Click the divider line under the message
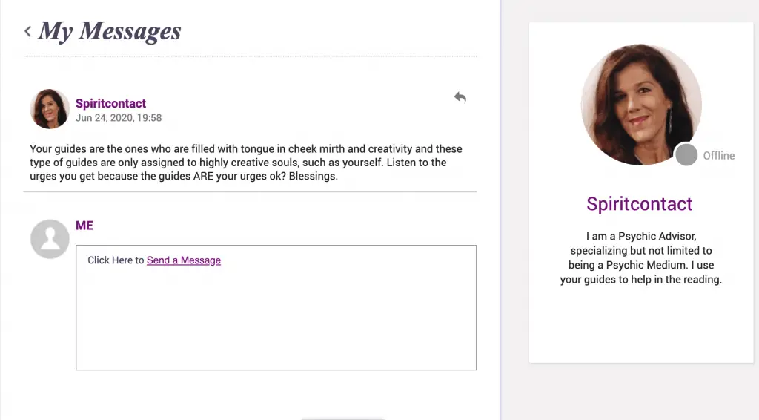Screen dimensions: 759x420 (x=250, y=191)
